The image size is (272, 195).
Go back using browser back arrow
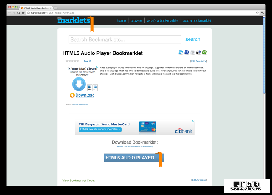(x=9, y=13)
